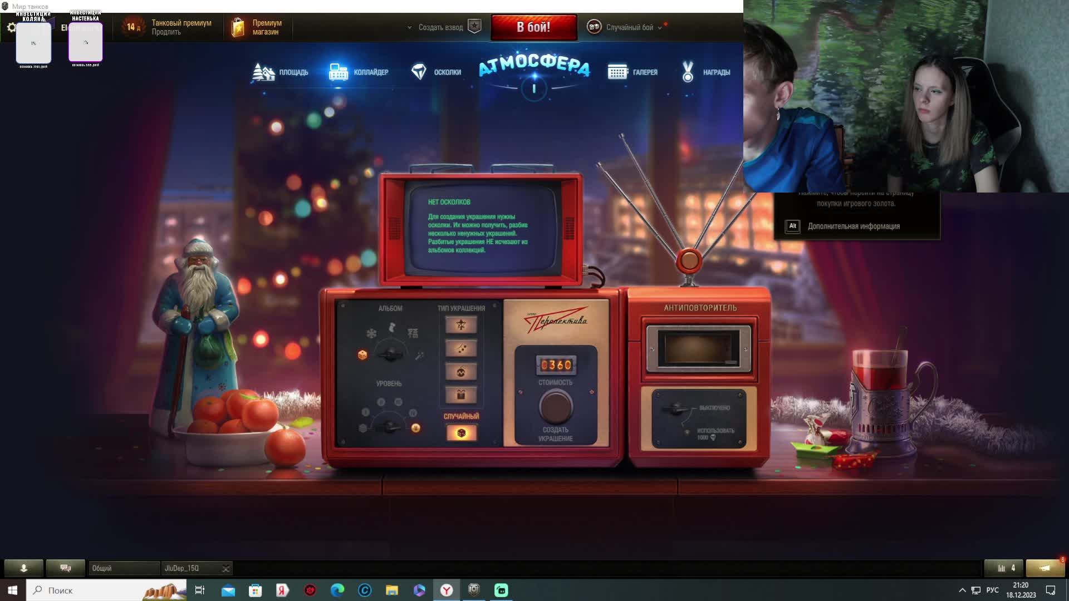Click the taskbar Поиск search field
This screenshot has height=601, width=1069.
pos(106,590)
